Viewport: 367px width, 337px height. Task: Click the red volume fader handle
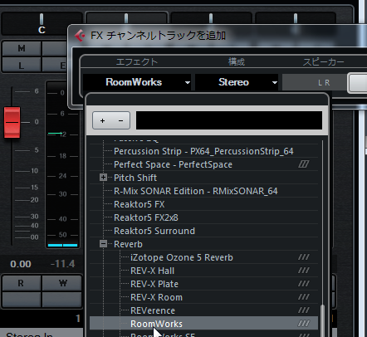coord(12,122)
